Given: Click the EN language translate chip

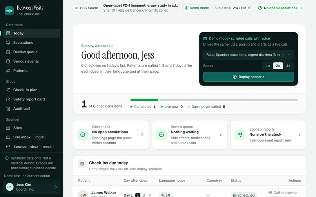Looking at the screenshot, I should pyautogui.click(x=166, y=195).
